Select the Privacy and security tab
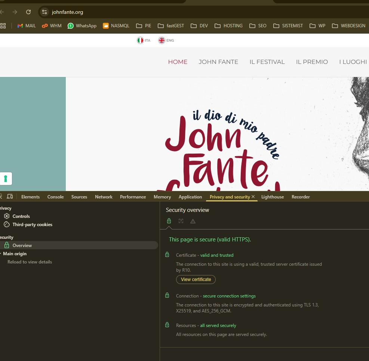 click(x=230, y=197)
